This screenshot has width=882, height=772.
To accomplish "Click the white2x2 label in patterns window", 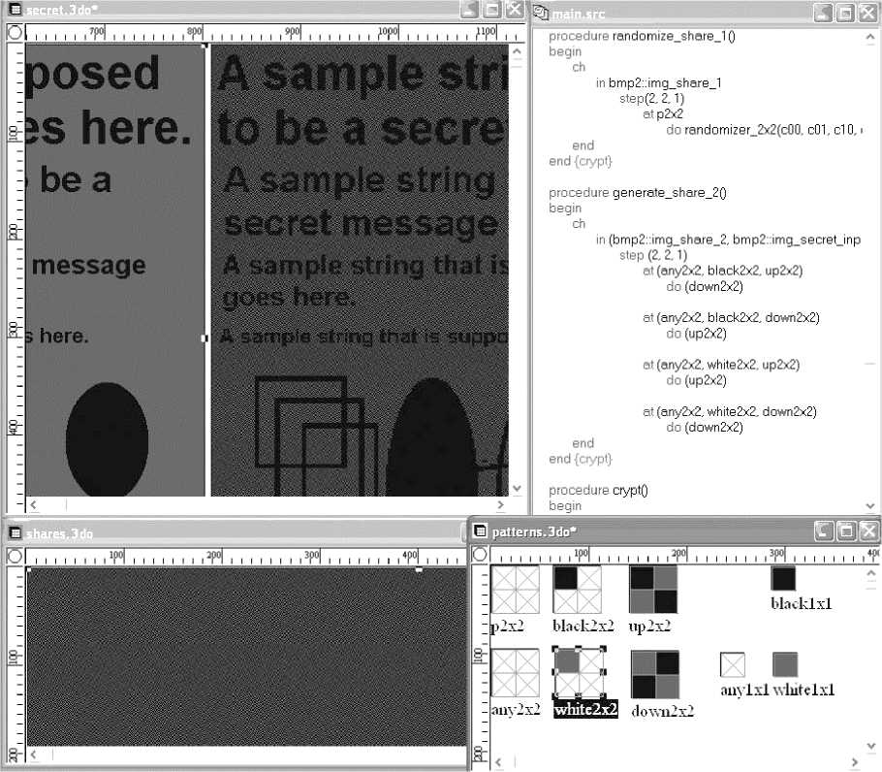I will 585,710.
